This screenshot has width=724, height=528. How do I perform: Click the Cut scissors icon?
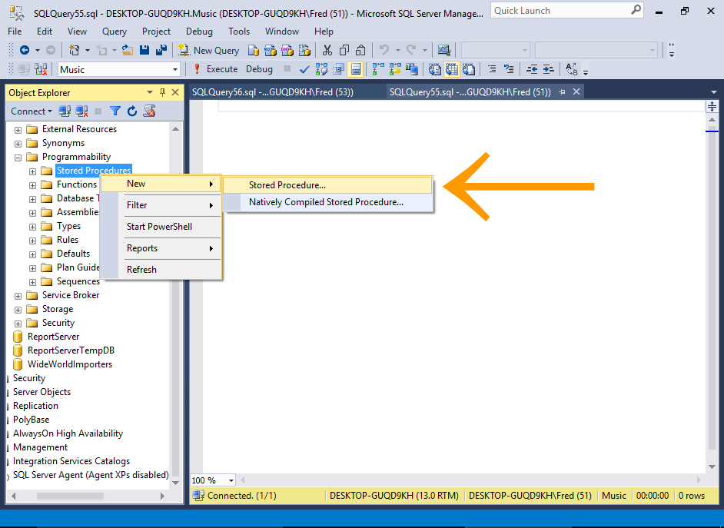tap(327, 50)
